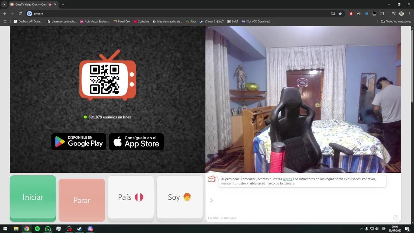Open the emoji picker in chat
Screen dimensions: 414x233
396,218
